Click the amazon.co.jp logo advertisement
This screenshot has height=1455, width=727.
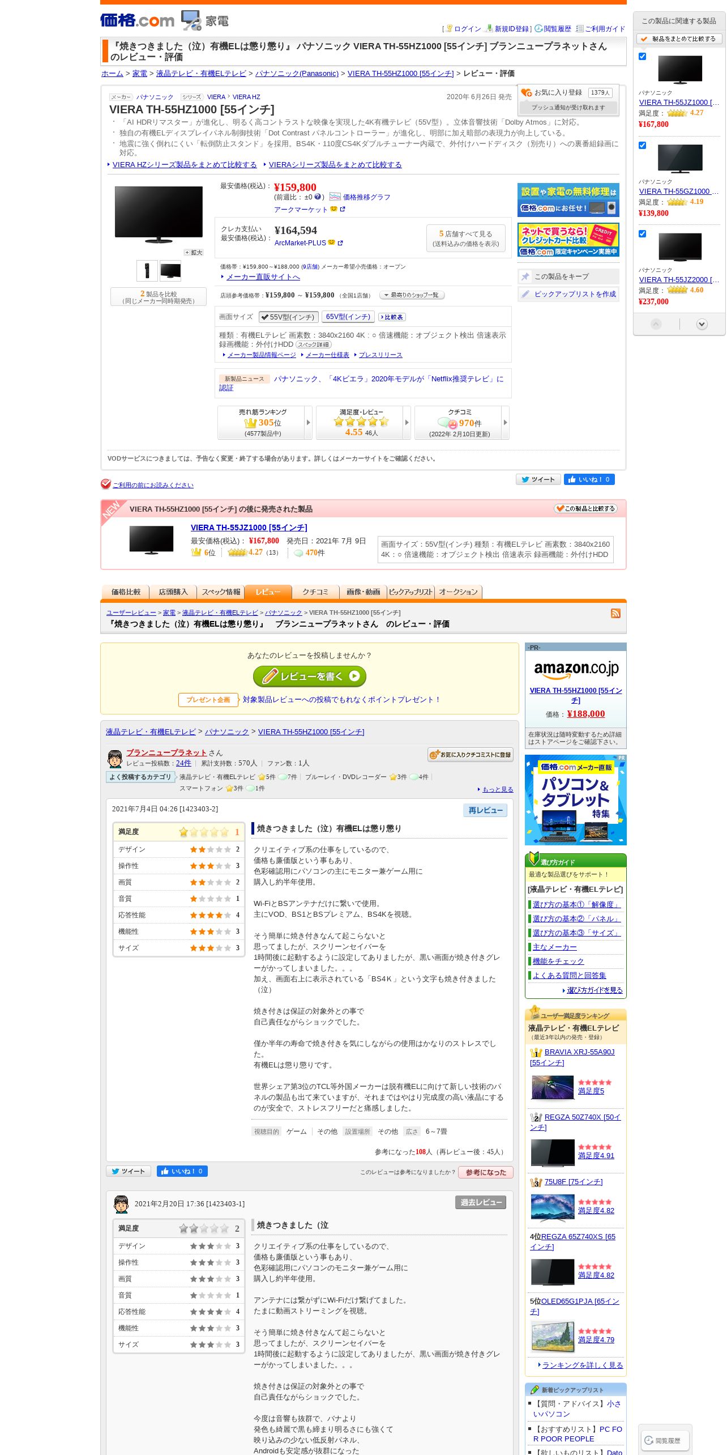pos(576,669)
